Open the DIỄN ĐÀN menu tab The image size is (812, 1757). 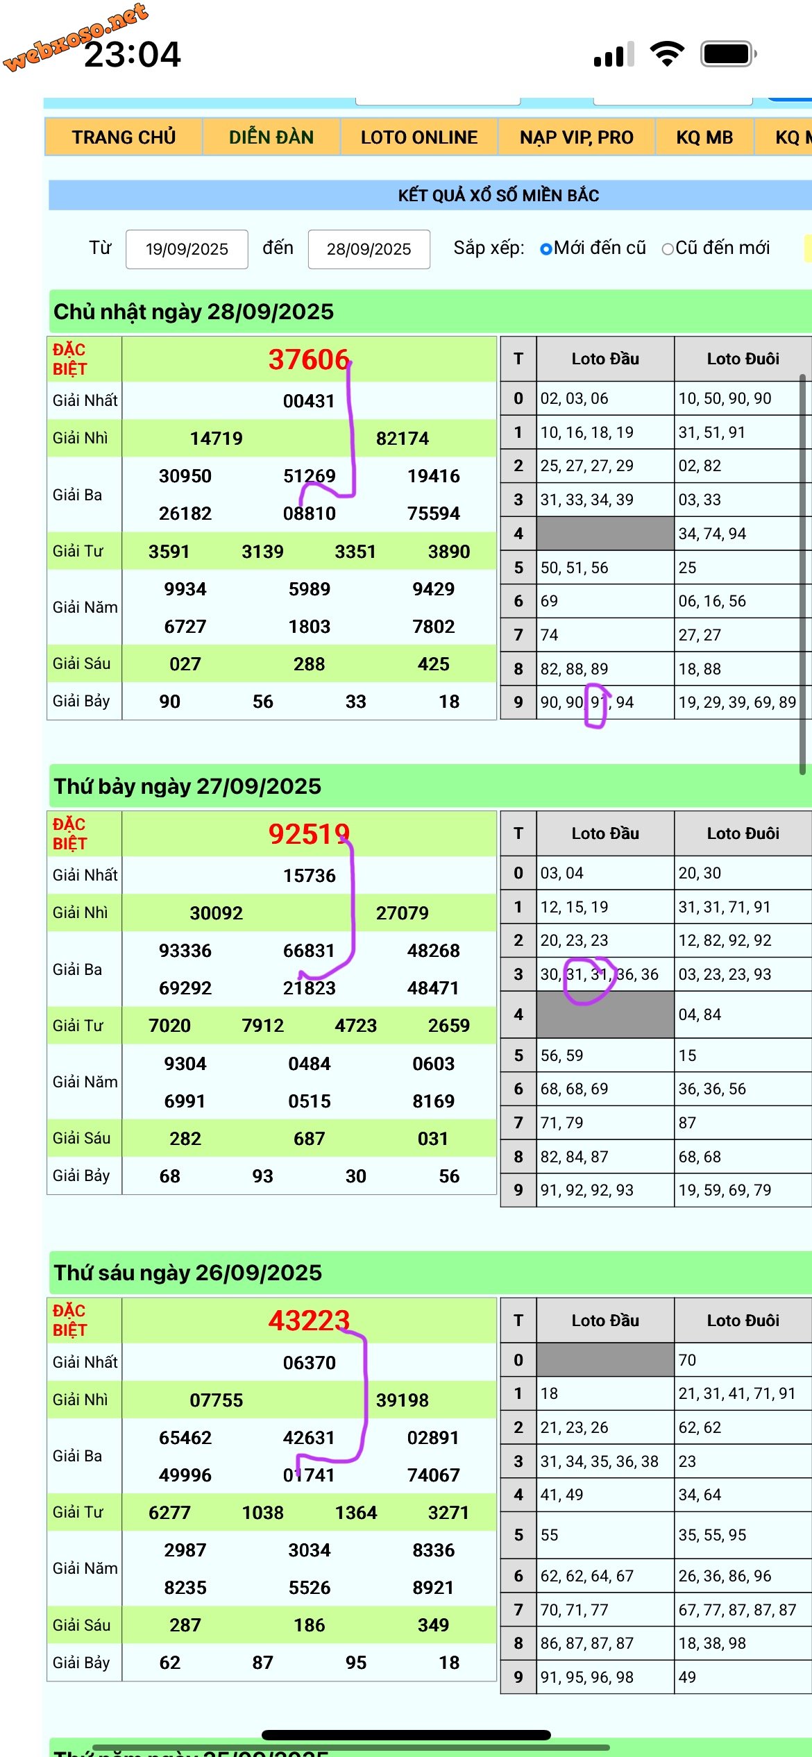(271, 137)
